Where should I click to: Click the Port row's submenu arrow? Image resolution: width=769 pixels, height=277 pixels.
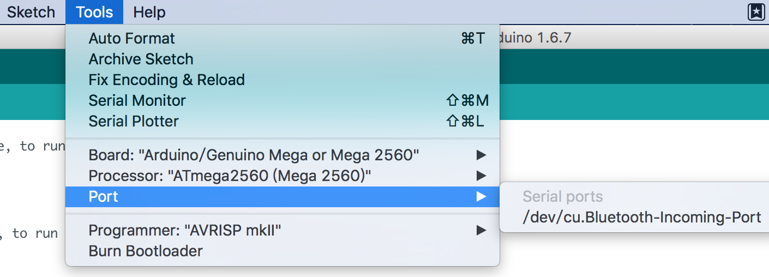[x=480, y=197]
